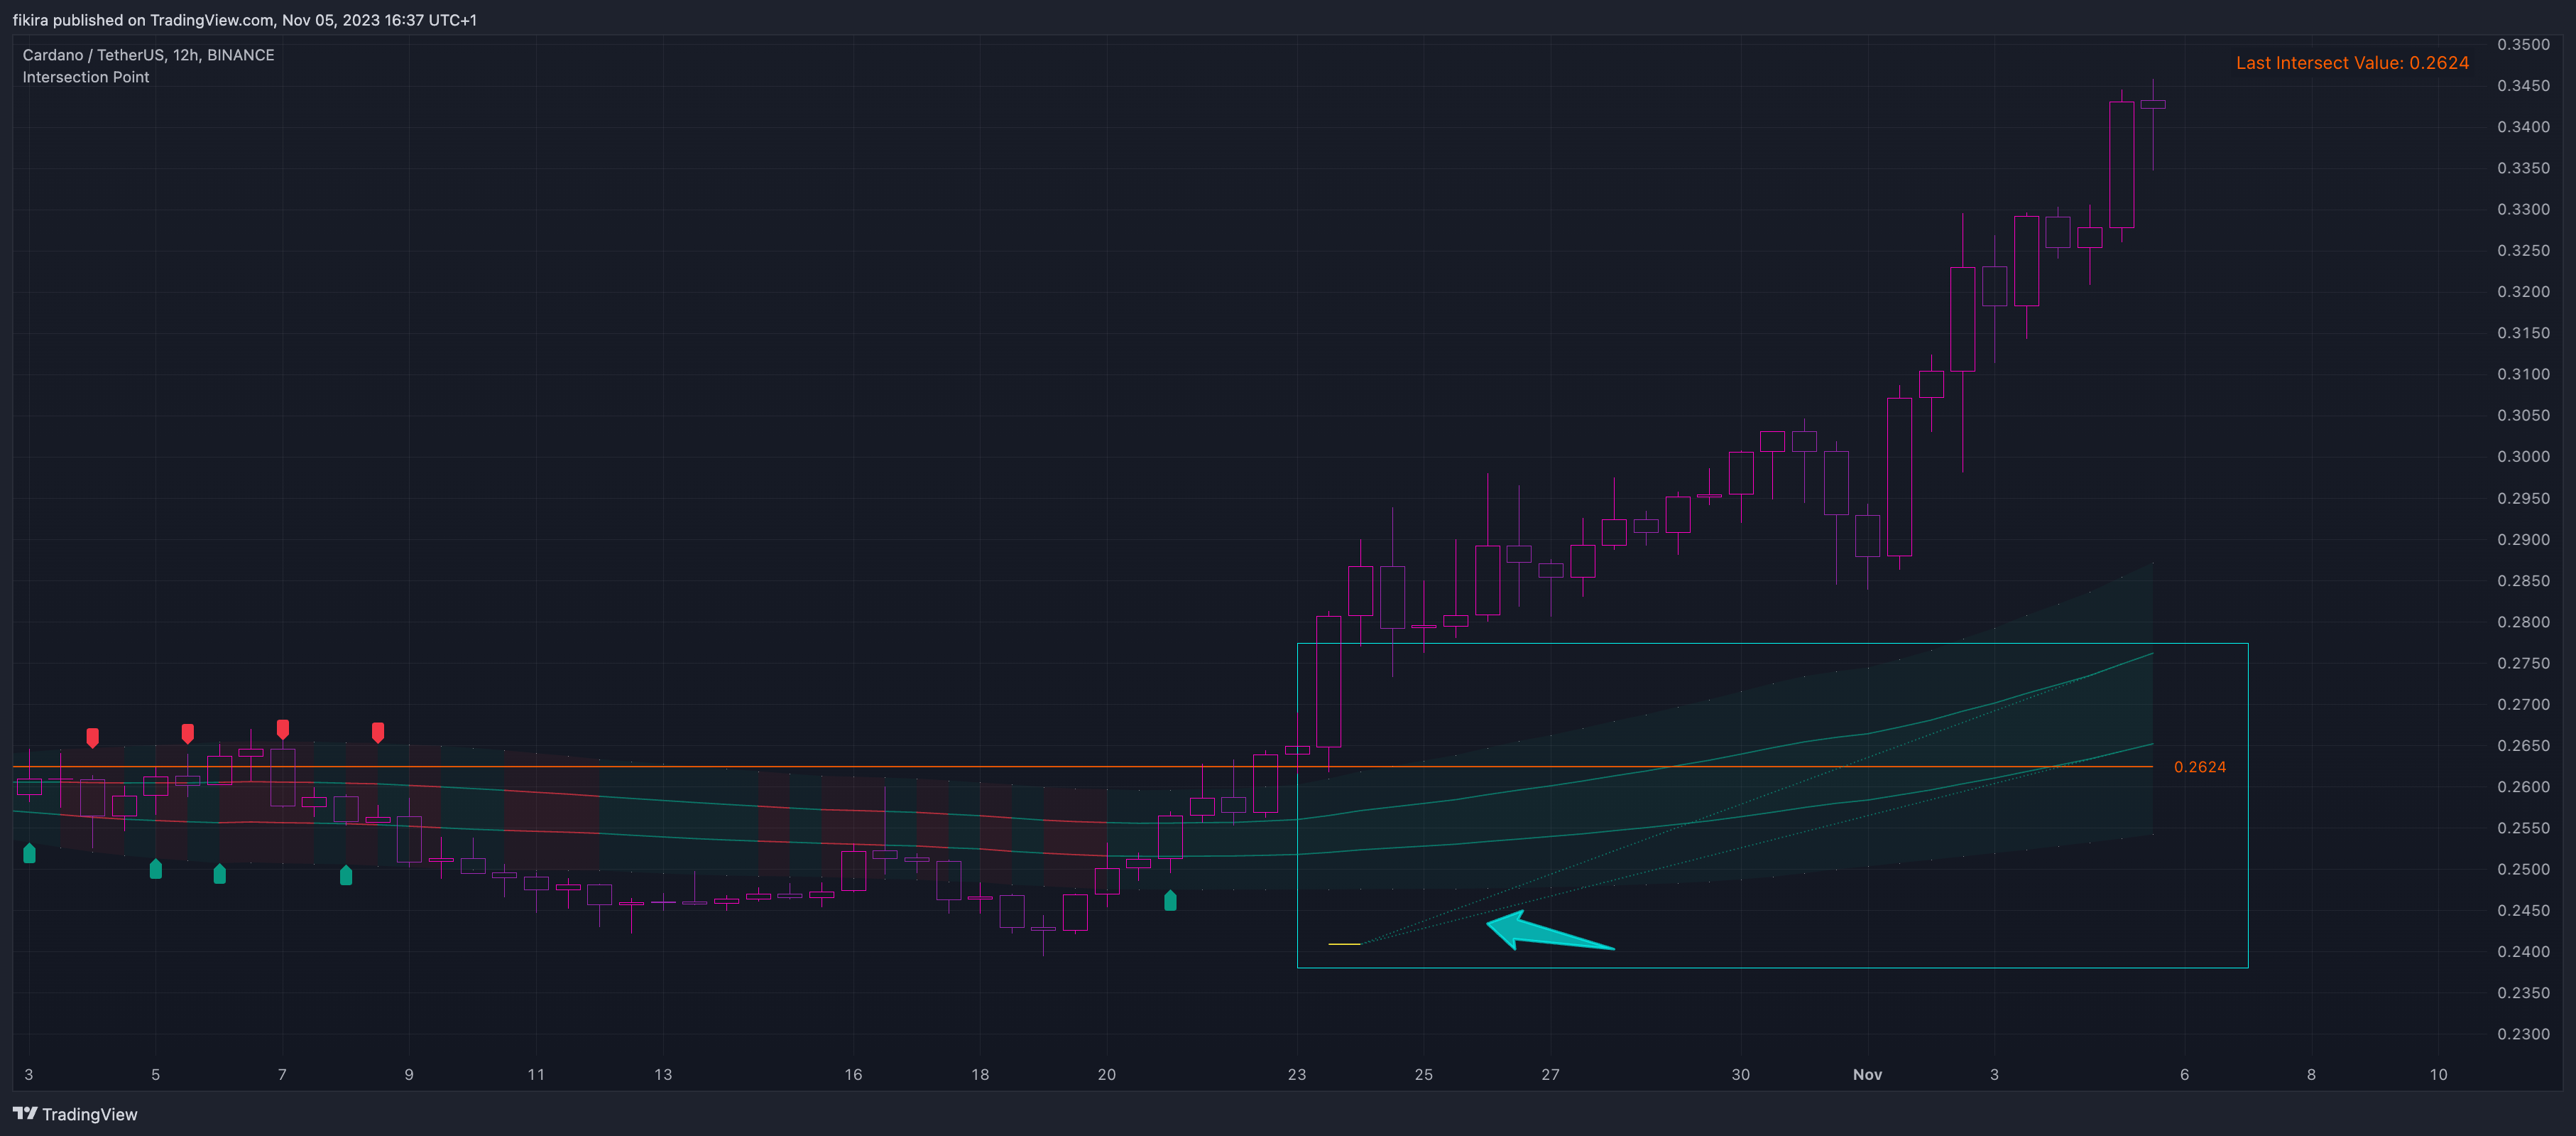This screenshot has height=1136, width=2576.
Task: Click the 0.3100 price axis label
Action: (x=2523, y=374)
